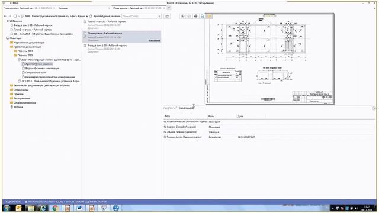Viewport: 379px width, 213px height.
Task: Click the Роль column header
Action: [x=211, y=117]
